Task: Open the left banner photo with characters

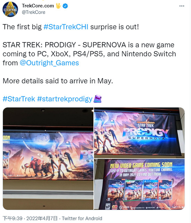Action: (48, 158)
